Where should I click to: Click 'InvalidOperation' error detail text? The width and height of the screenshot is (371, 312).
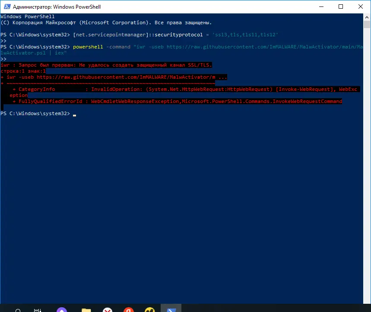click(x=115, y=89)
